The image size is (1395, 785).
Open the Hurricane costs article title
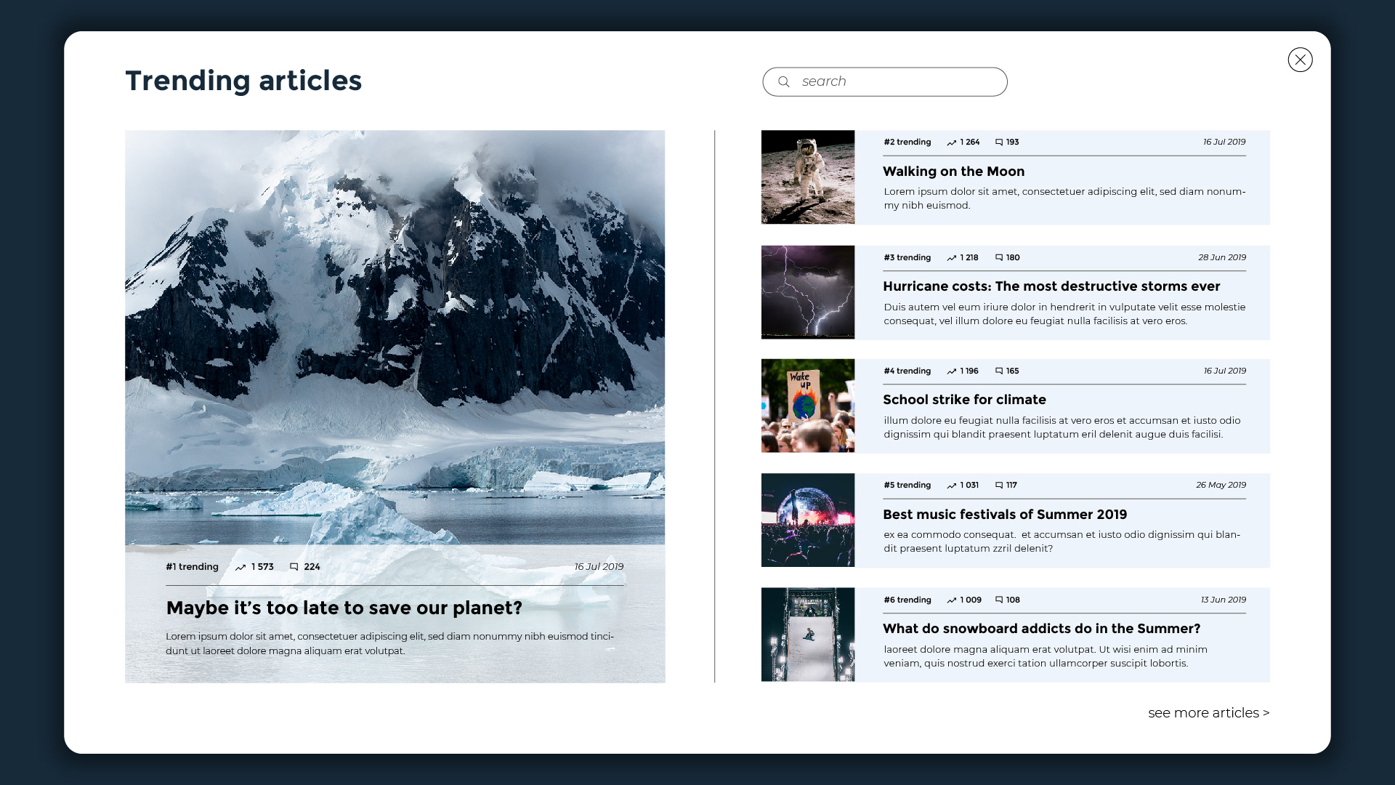(x=1051, y=286)
